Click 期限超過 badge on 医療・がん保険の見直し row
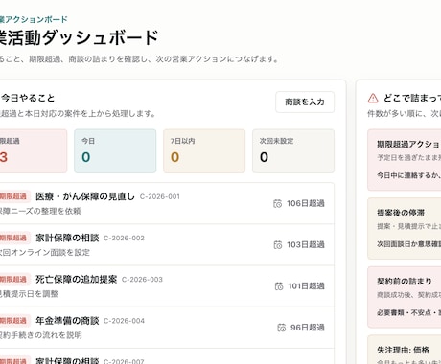 pyautogui.click(x=14, y=196)
